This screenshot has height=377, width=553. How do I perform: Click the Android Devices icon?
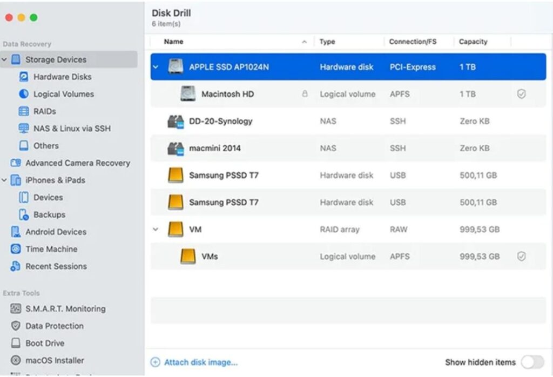coord(16,232)
